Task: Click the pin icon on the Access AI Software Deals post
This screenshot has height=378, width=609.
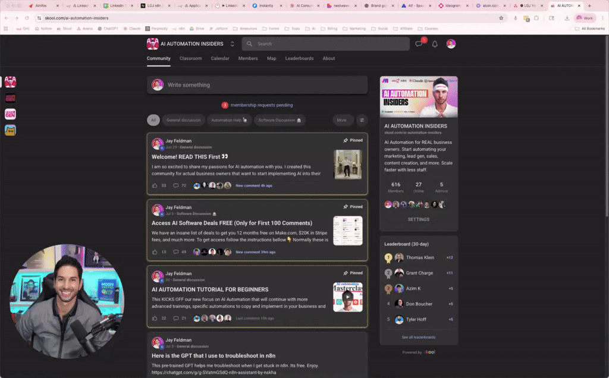Action: (346, 207)
